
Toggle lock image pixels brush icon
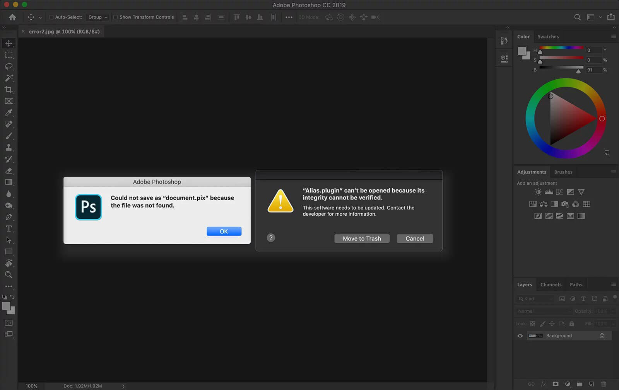tap(542, 324)
